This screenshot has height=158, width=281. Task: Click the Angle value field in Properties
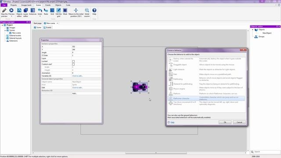click(86, 53)
